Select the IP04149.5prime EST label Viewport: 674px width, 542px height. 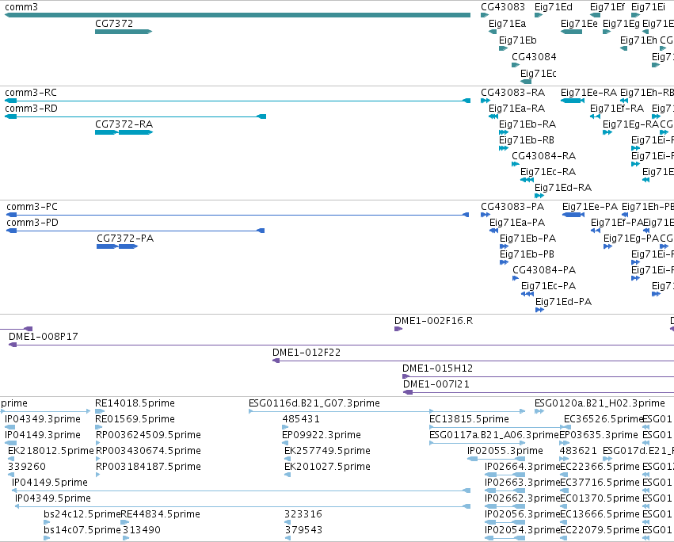pos(49,483)
